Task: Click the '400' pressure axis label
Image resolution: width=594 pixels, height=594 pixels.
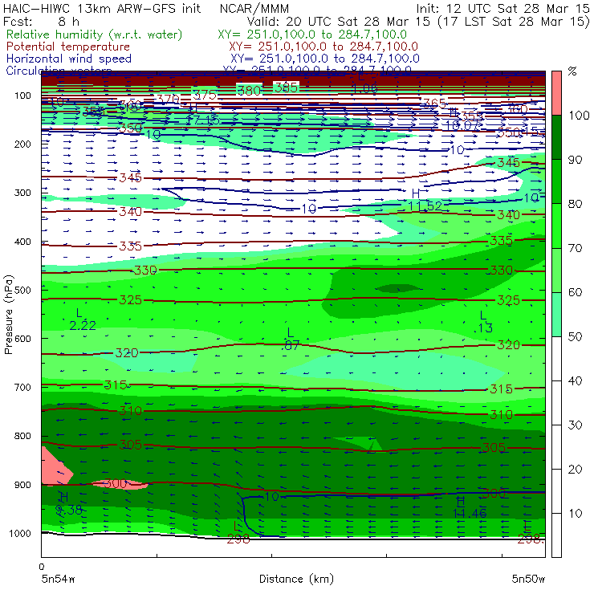Action: (22, 242)
